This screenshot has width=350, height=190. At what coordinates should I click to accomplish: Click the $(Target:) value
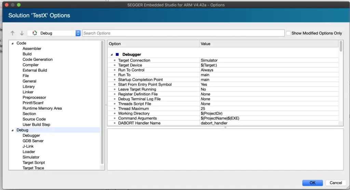point(209,65)
